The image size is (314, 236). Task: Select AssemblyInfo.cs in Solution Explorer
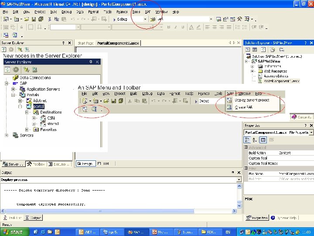tap(276, 76)
